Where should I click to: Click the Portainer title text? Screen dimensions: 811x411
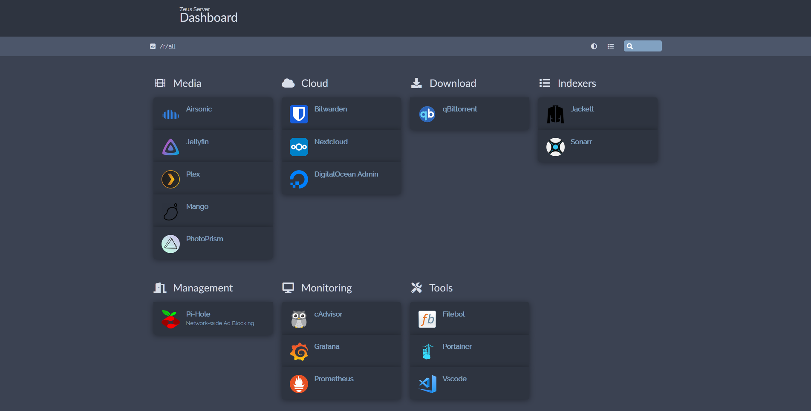tap(457, 346)
